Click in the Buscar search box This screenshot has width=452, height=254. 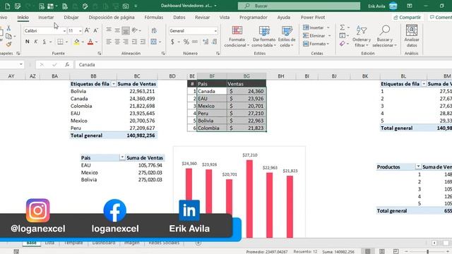[299, 6]
